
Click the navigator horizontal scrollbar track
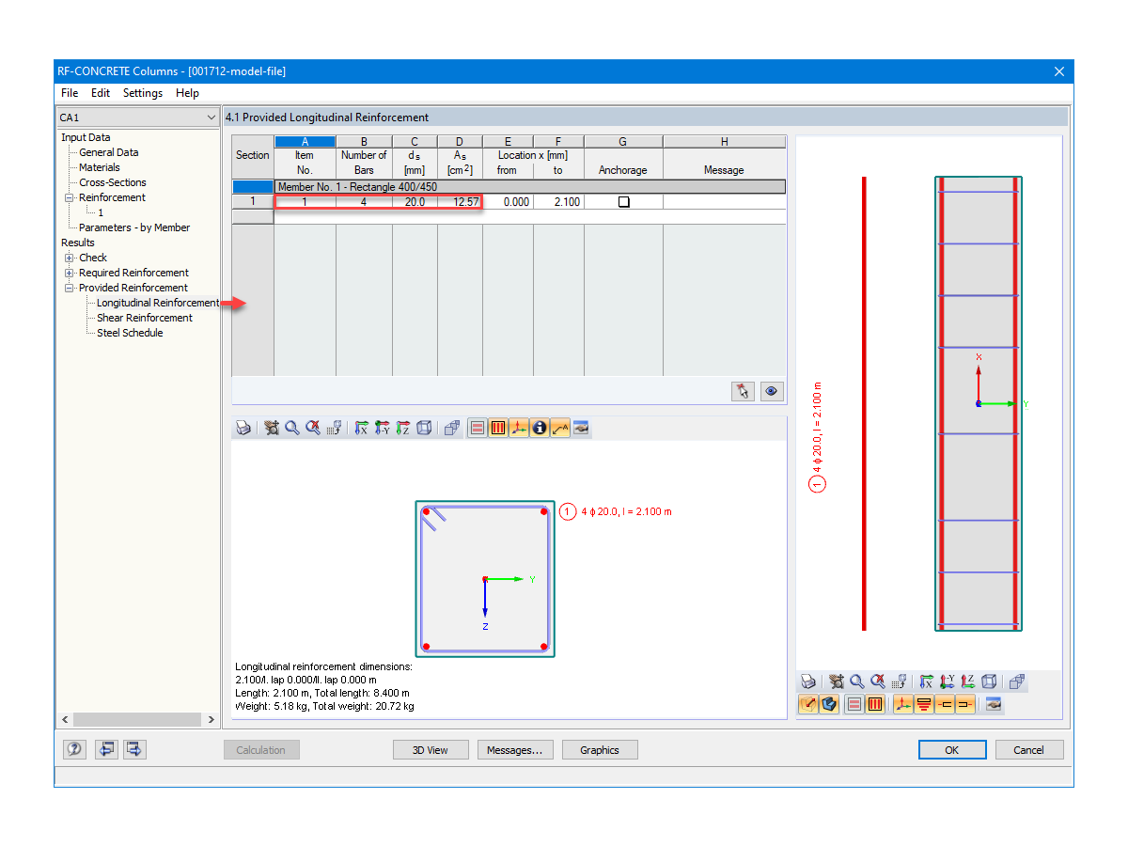(137, 719)
